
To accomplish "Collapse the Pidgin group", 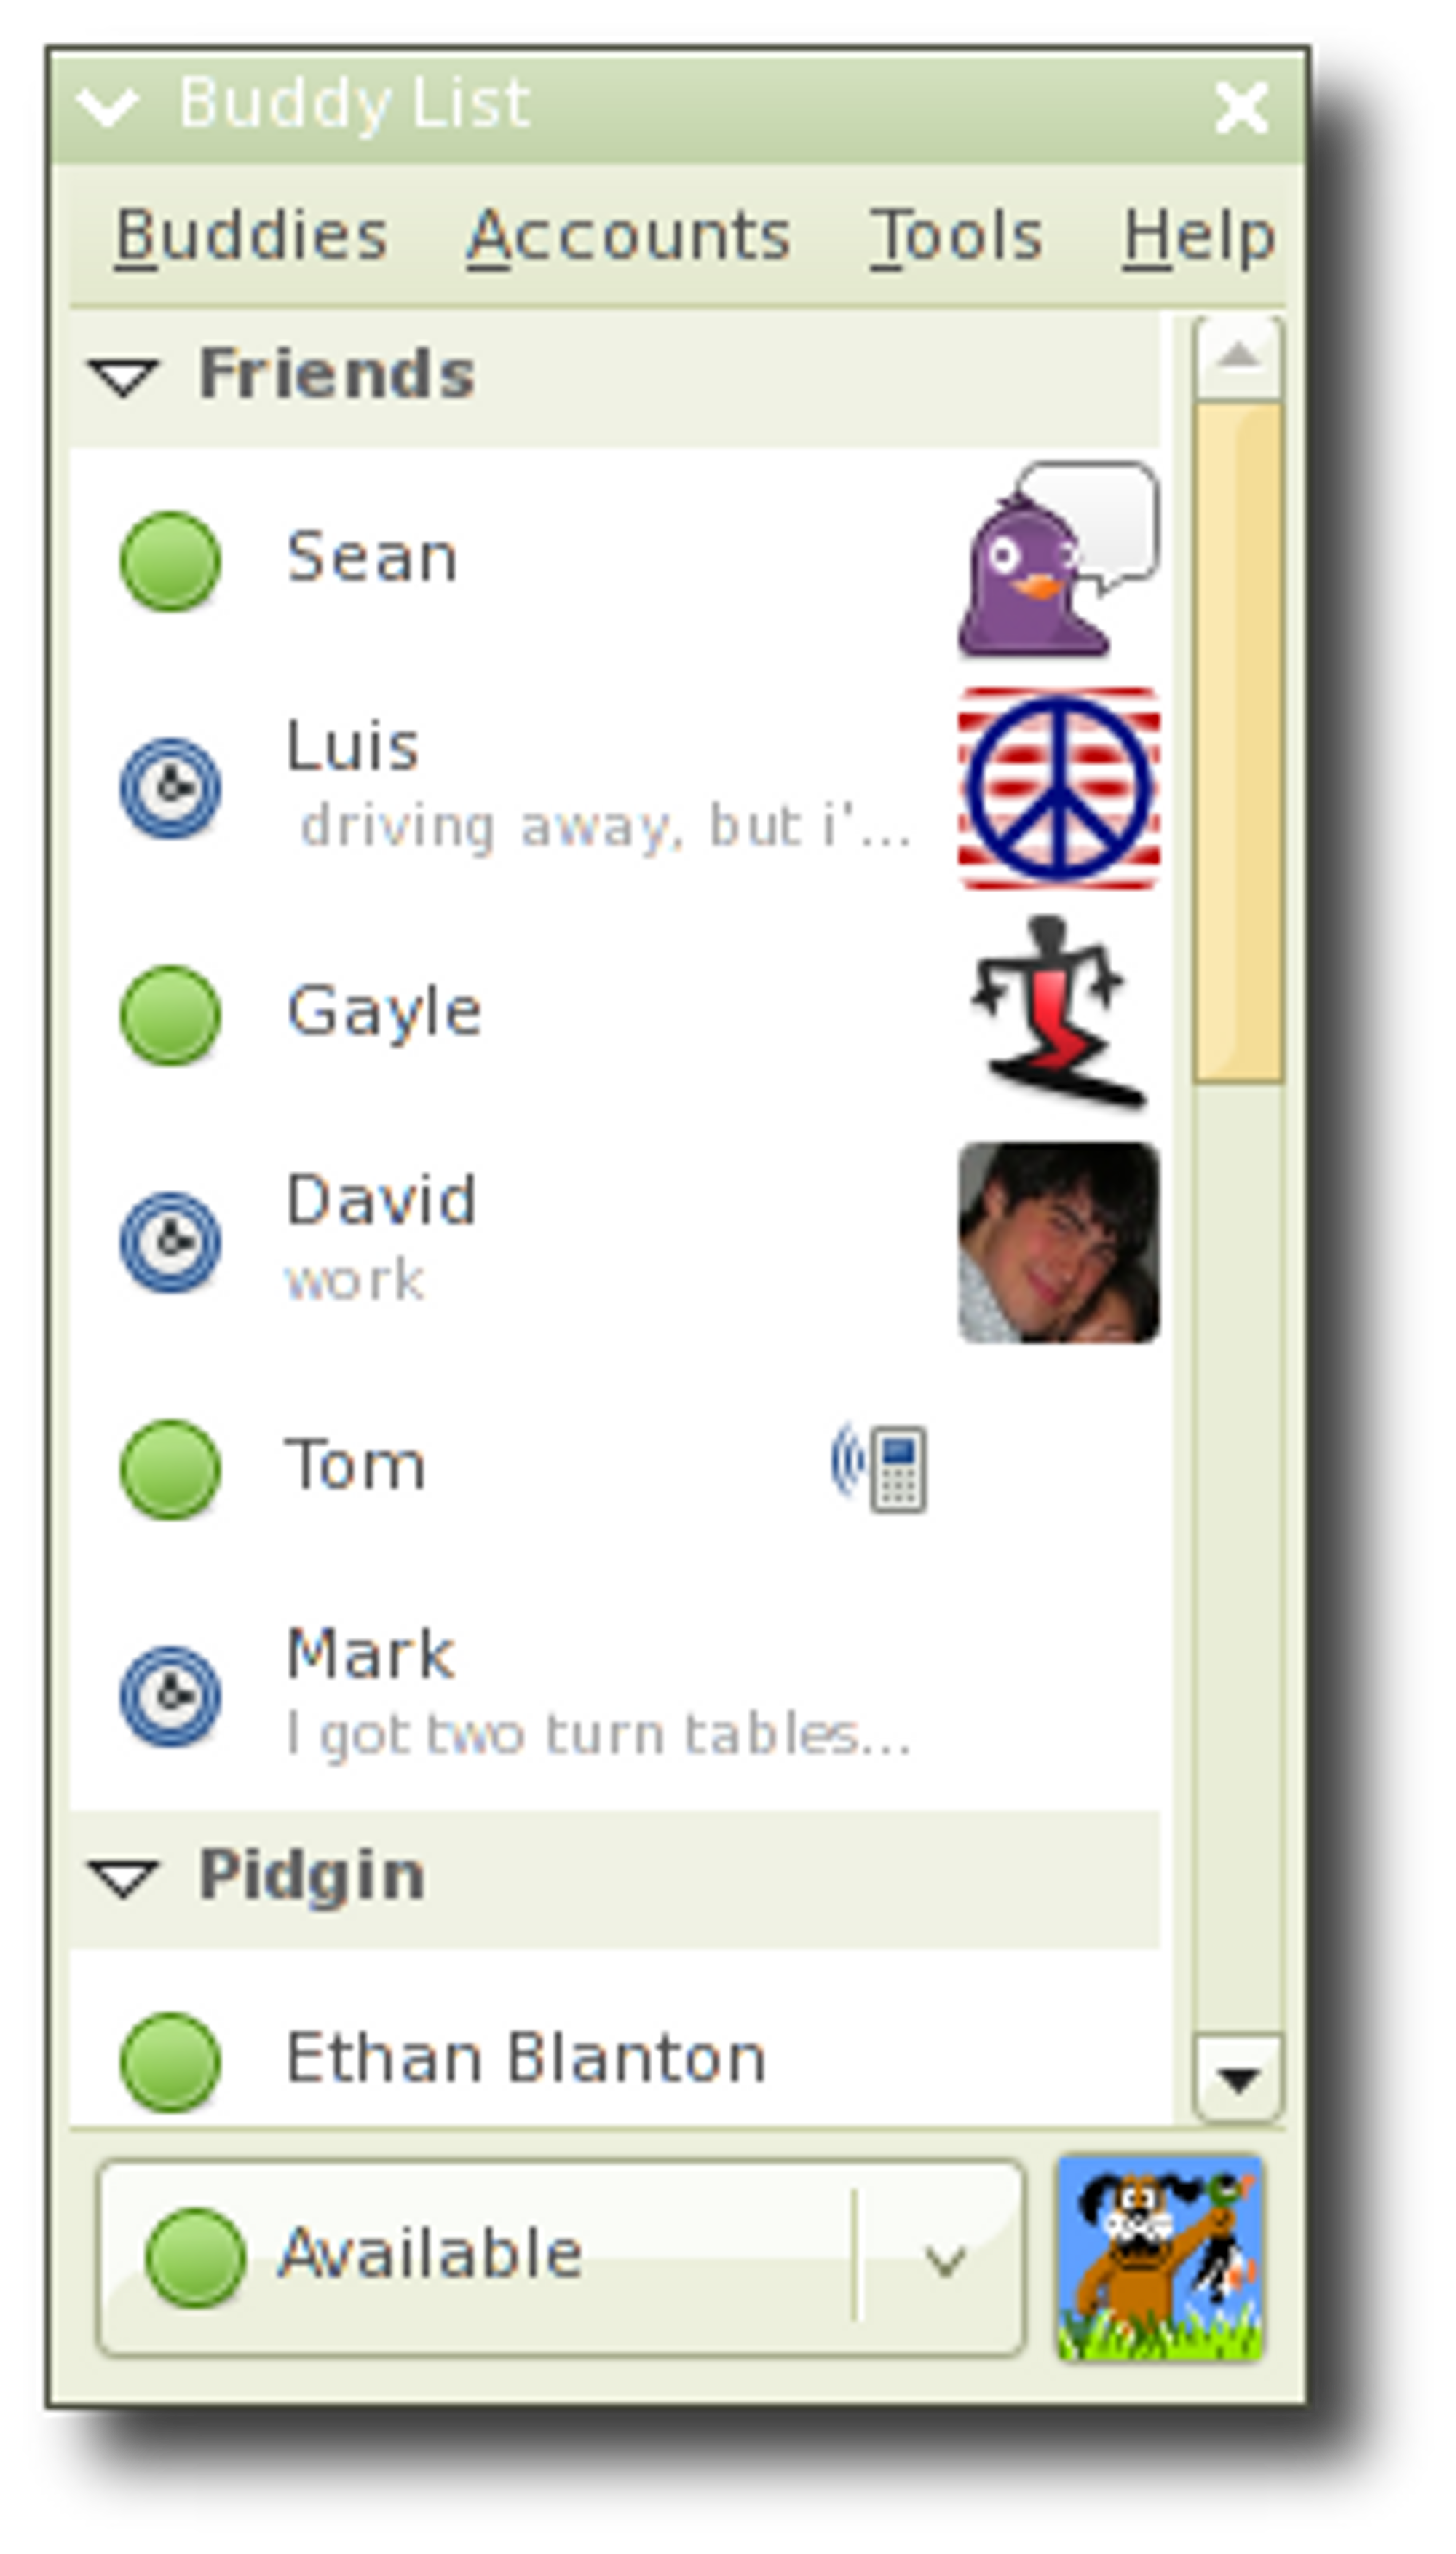I will click(x=124, y=1878).
